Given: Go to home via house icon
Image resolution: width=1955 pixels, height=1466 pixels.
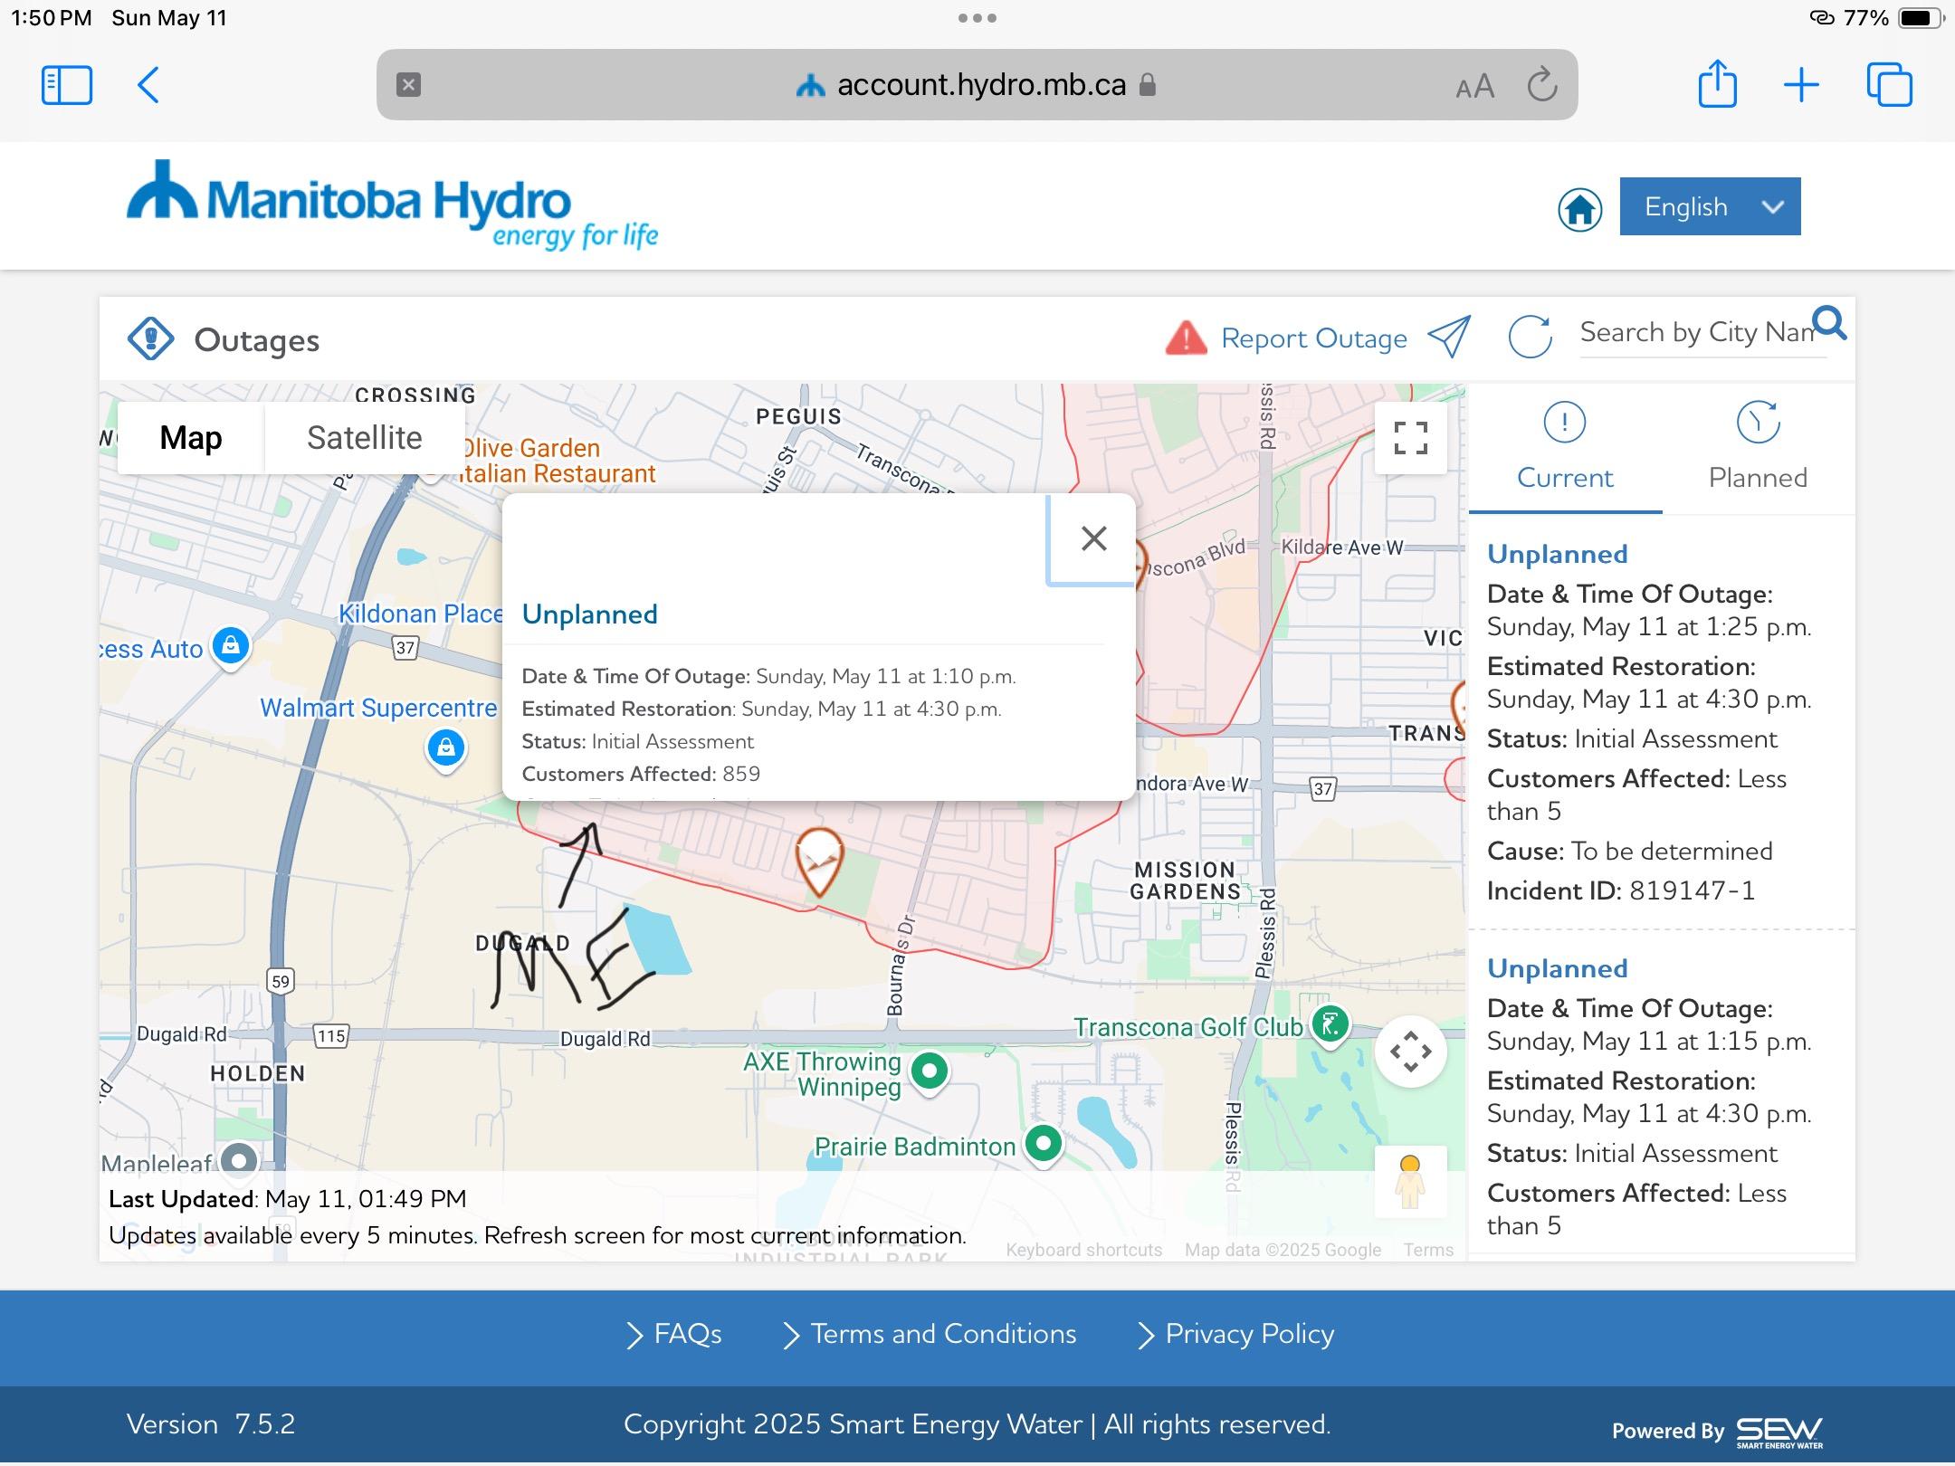Looking at the screenshot, I should 1579,209.
